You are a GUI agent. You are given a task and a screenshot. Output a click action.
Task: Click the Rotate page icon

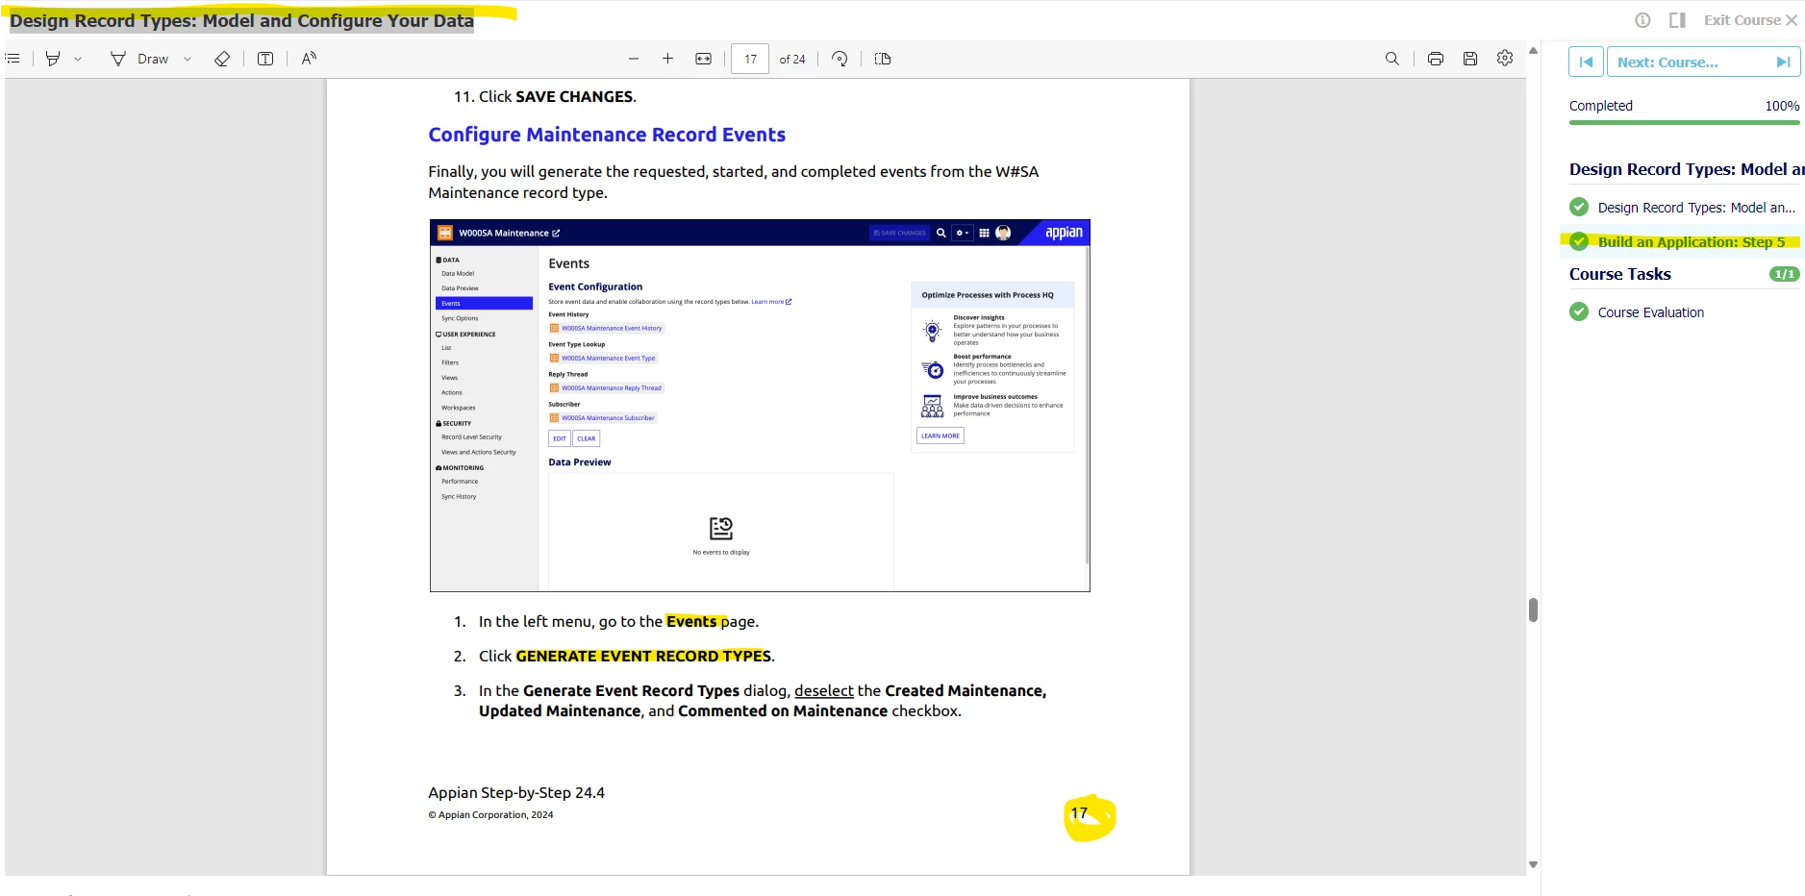tap(840, 59)
